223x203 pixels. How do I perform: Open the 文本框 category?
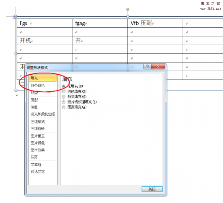43,164
